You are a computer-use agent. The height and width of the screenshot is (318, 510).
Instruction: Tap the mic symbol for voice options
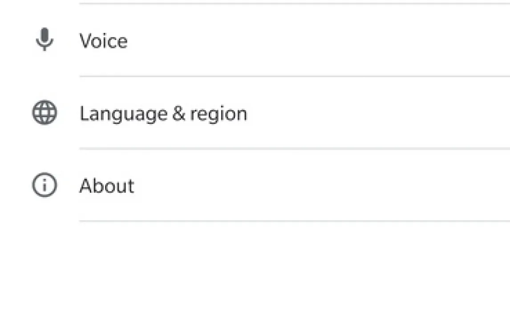click(45, 40)
